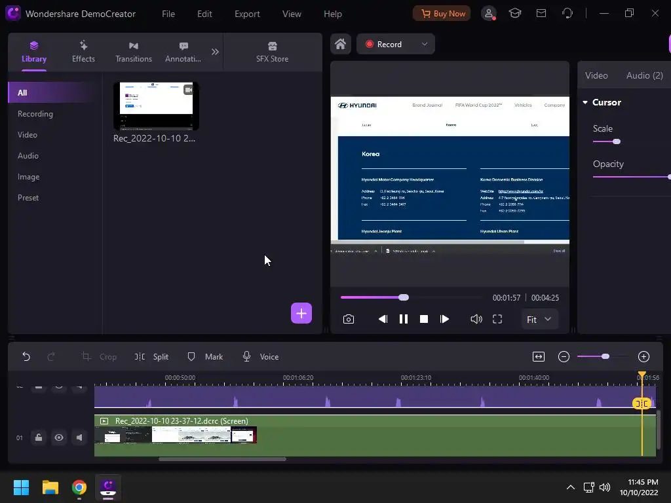This screenshot has width=671, height=503.
Task: Open the SFX Store
Action: [272, 52]
